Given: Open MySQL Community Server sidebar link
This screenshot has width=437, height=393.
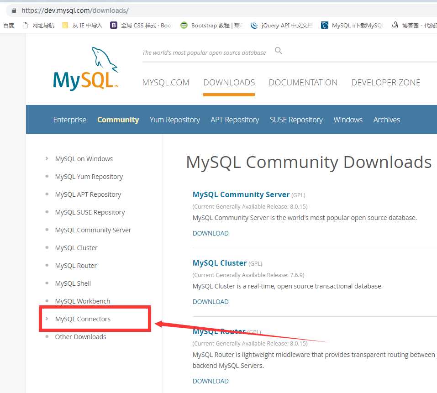Looking at the screenshot, I should coord(93,230).
